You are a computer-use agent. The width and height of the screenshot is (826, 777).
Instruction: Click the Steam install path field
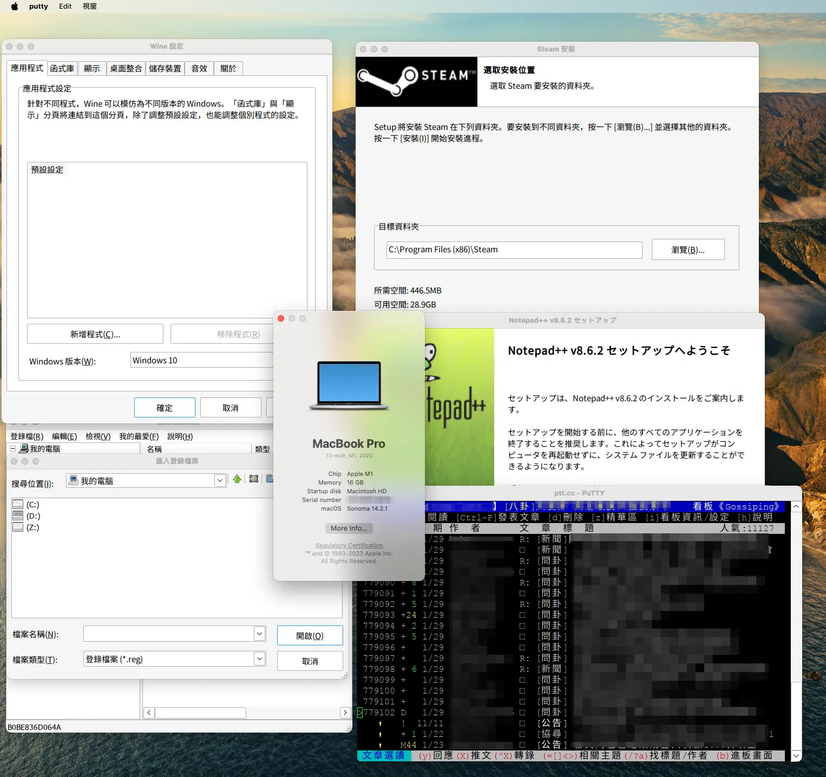[514, 250]
